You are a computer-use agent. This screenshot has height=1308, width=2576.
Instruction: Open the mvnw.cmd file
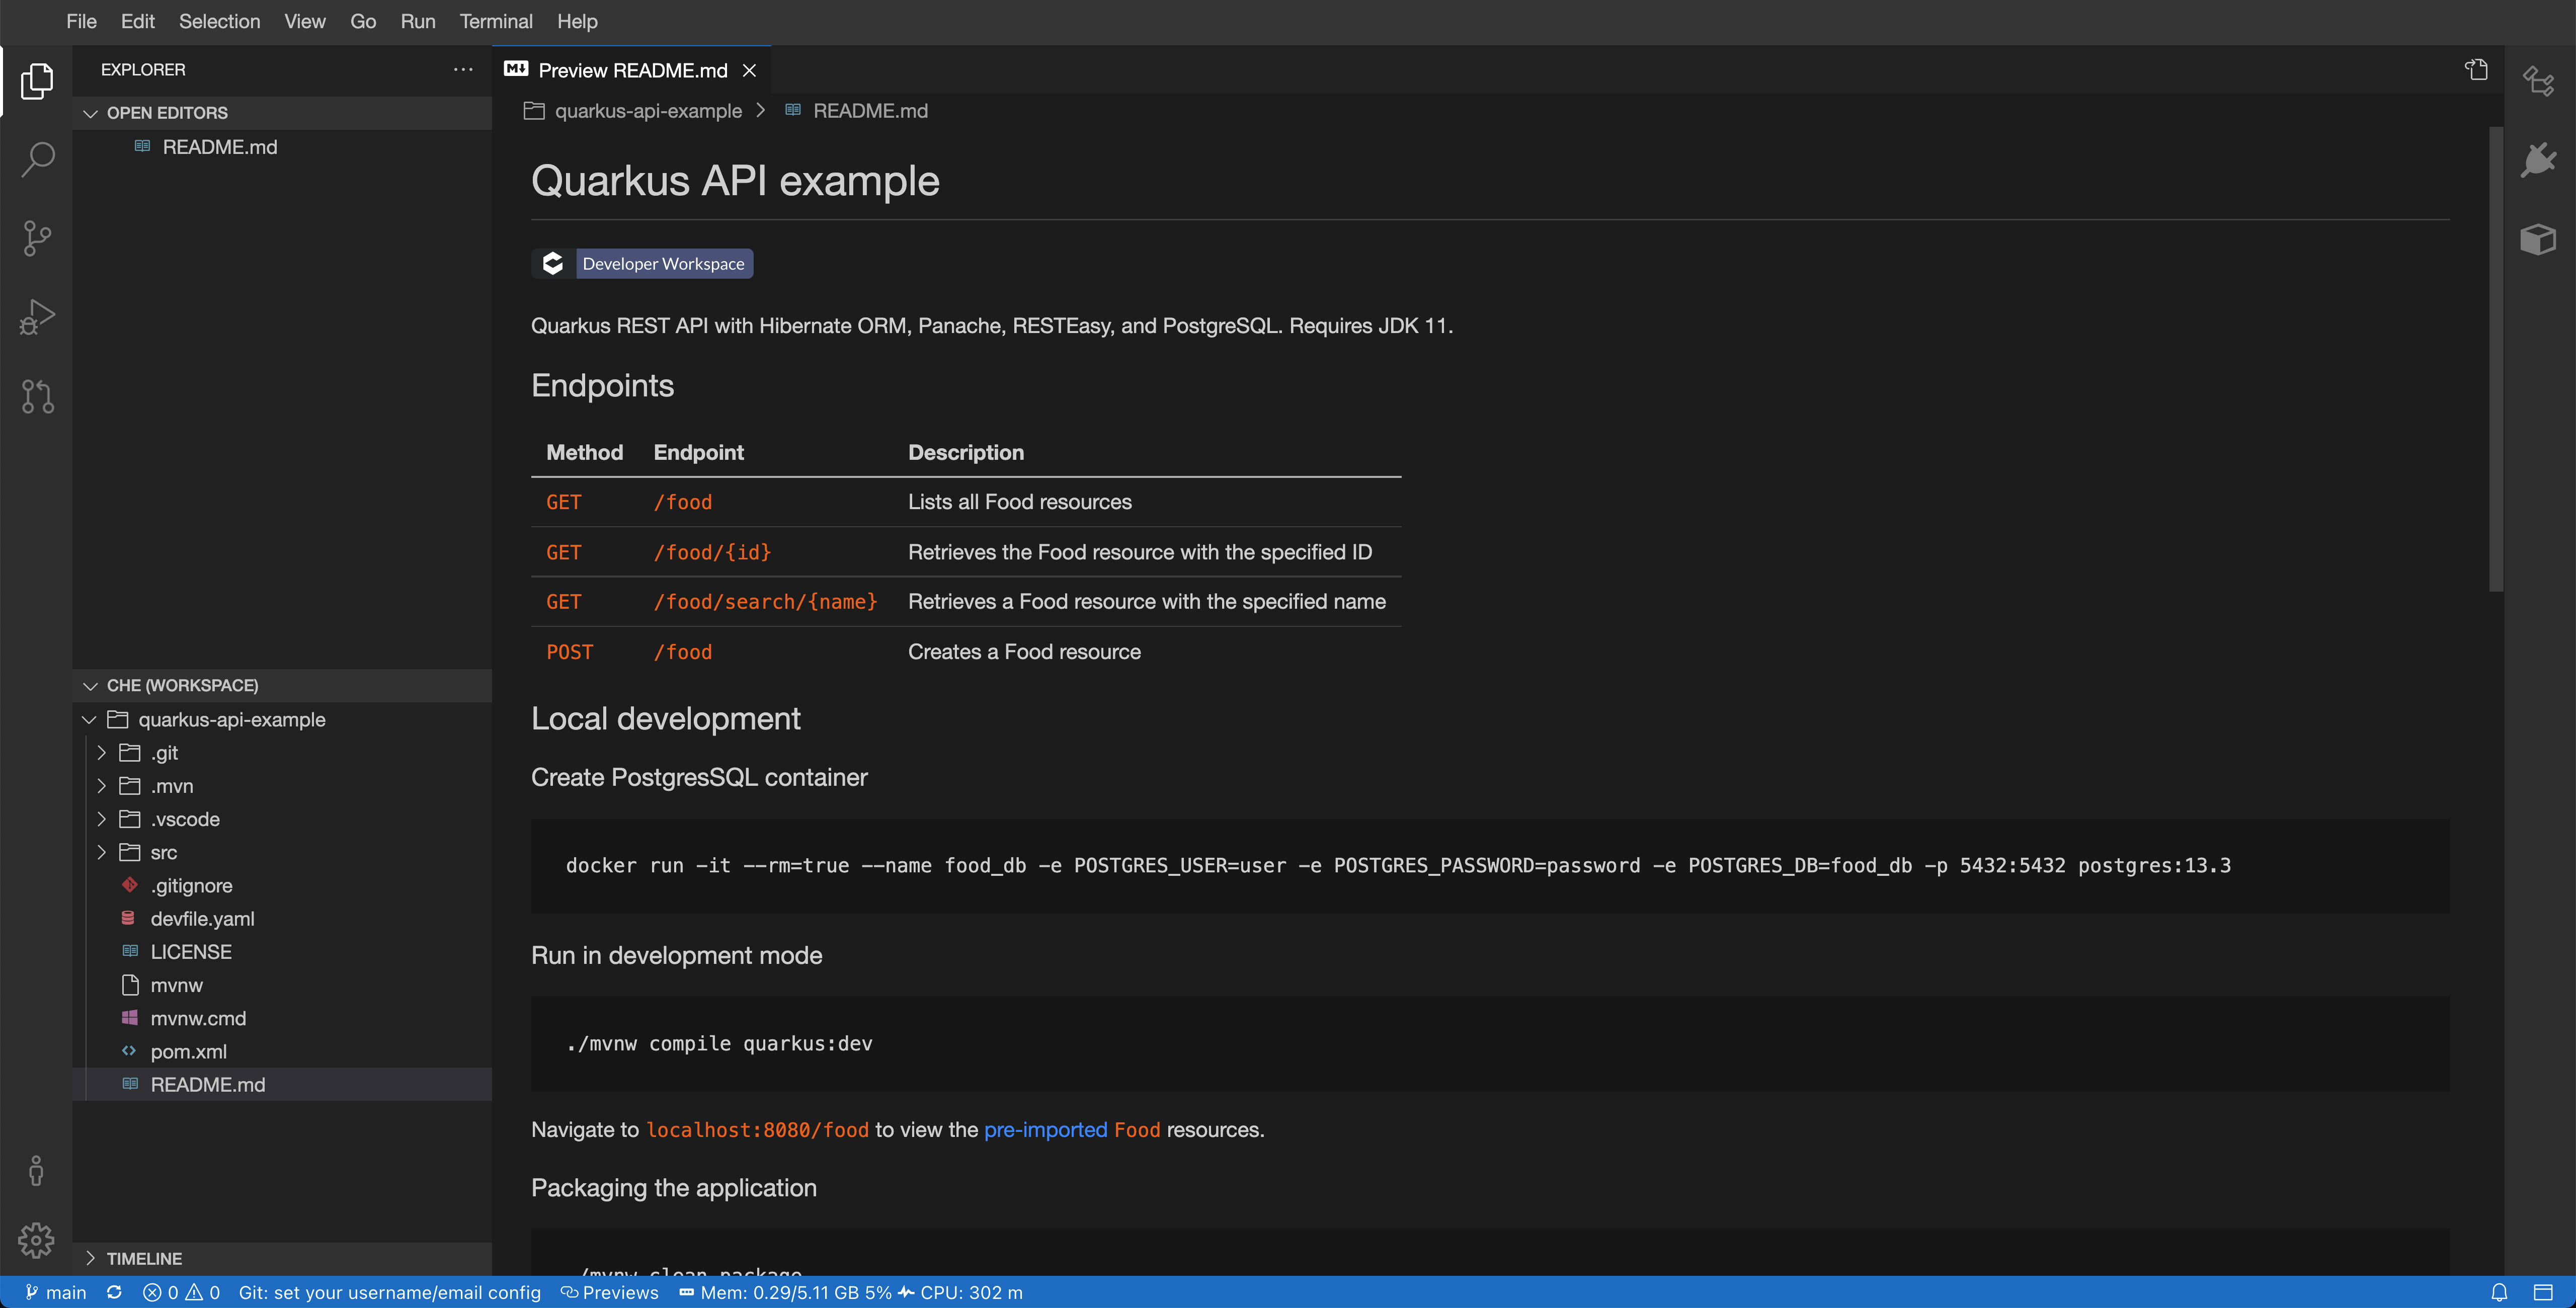[283, 1018]
